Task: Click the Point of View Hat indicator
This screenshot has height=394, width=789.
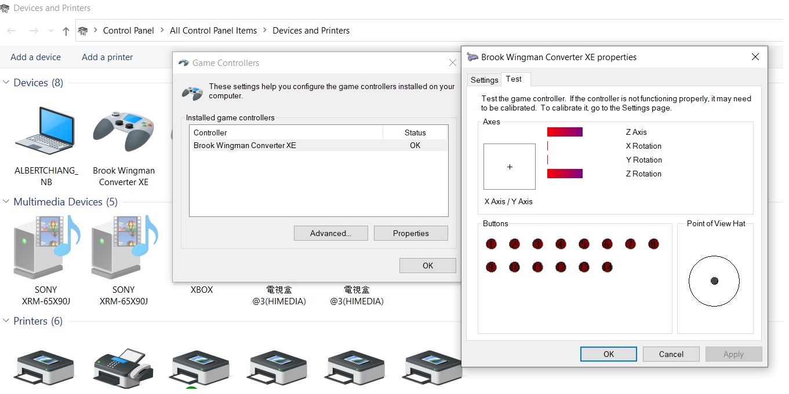Action: click(714, 281)
